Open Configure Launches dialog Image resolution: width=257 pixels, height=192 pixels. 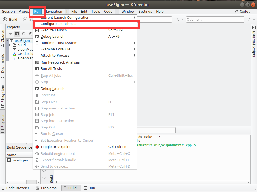85,24
